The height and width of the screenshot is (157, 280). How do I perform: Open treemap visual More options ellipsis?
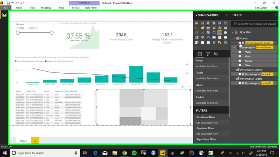pos(188,87)
